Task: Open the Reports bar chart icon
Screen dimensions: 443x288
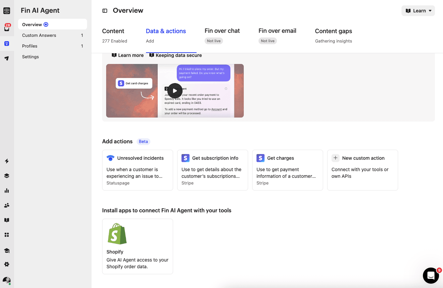Action: [7, 191]
